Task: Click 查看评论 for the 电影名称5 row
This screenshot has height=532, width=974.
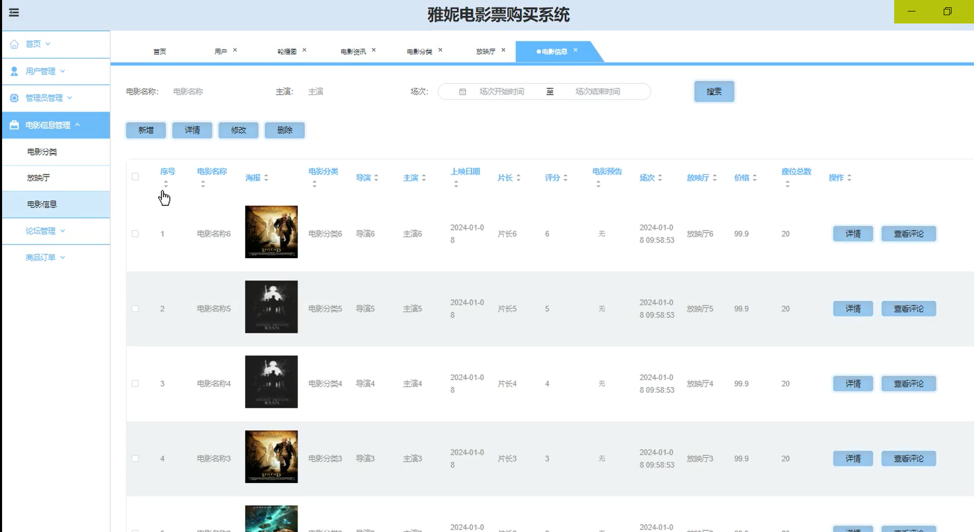Action: (909, 309)
